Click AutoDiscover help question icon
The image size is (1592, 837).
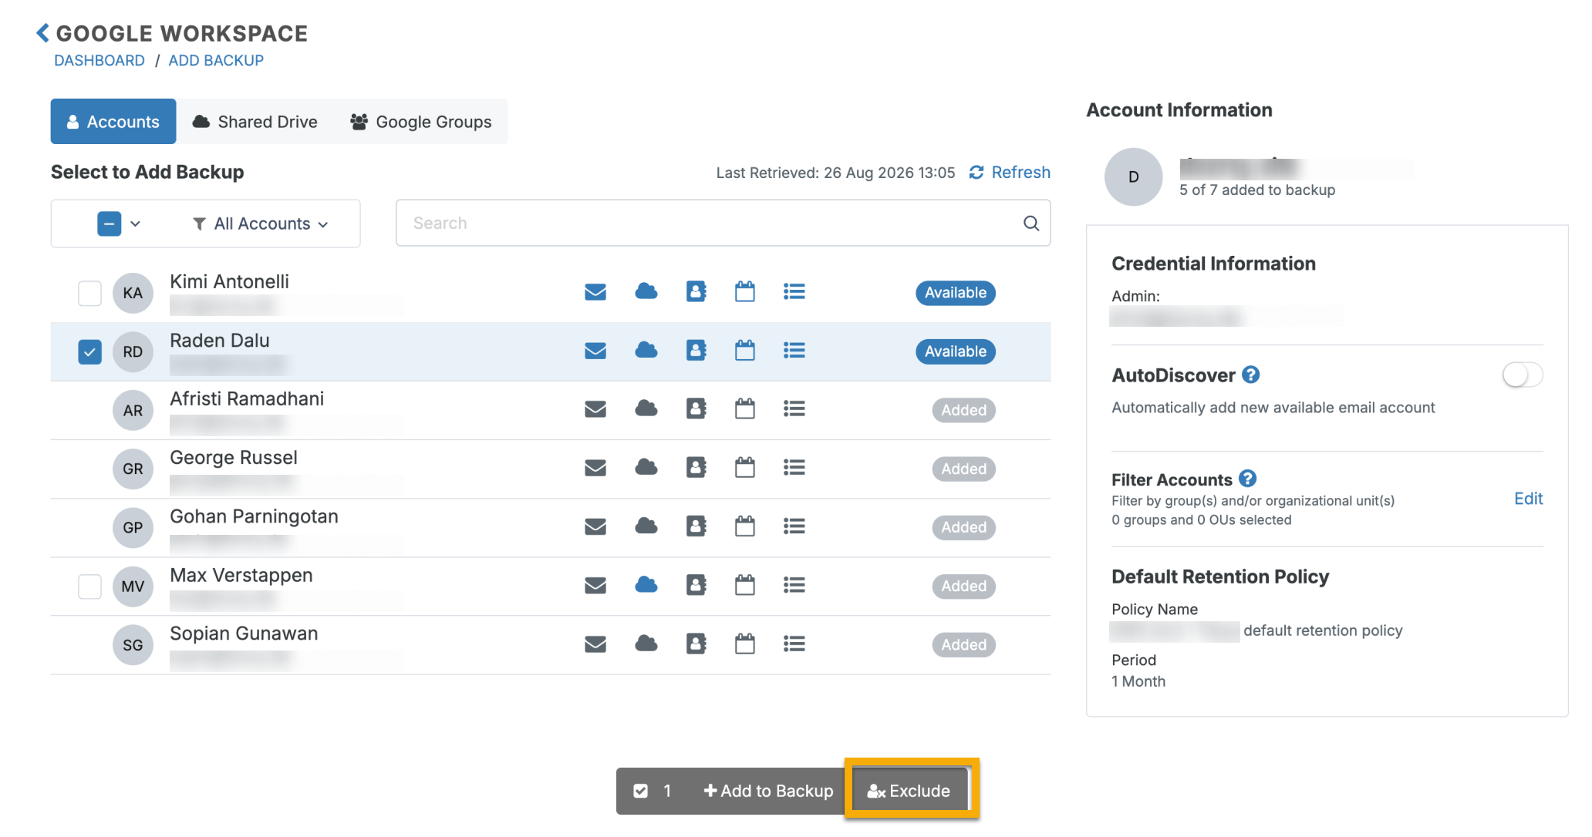tap(1251, 375)
